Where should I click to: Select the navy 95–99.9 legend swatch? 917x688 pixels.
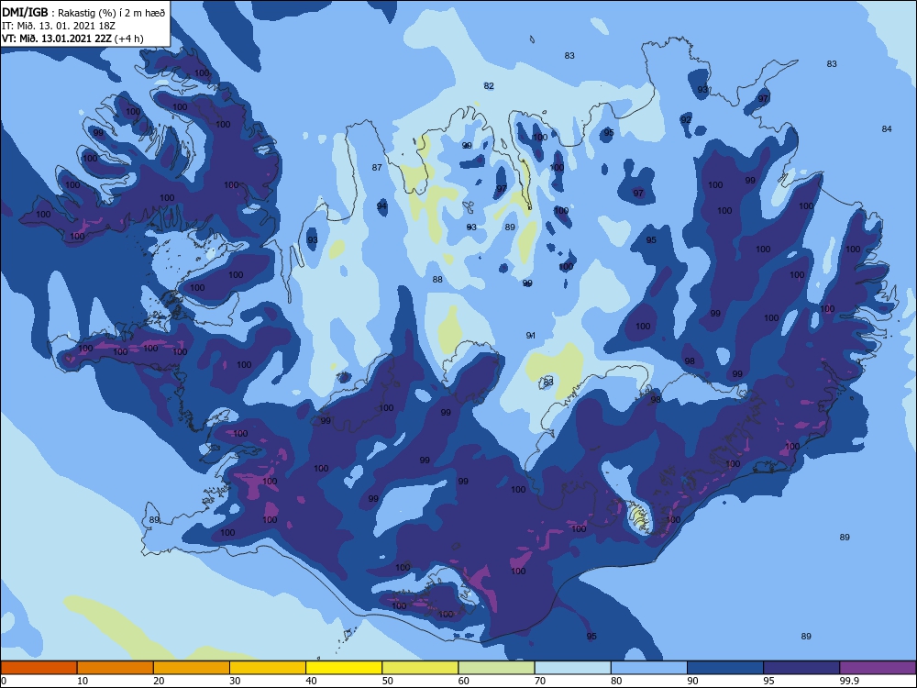coord(801,668)
